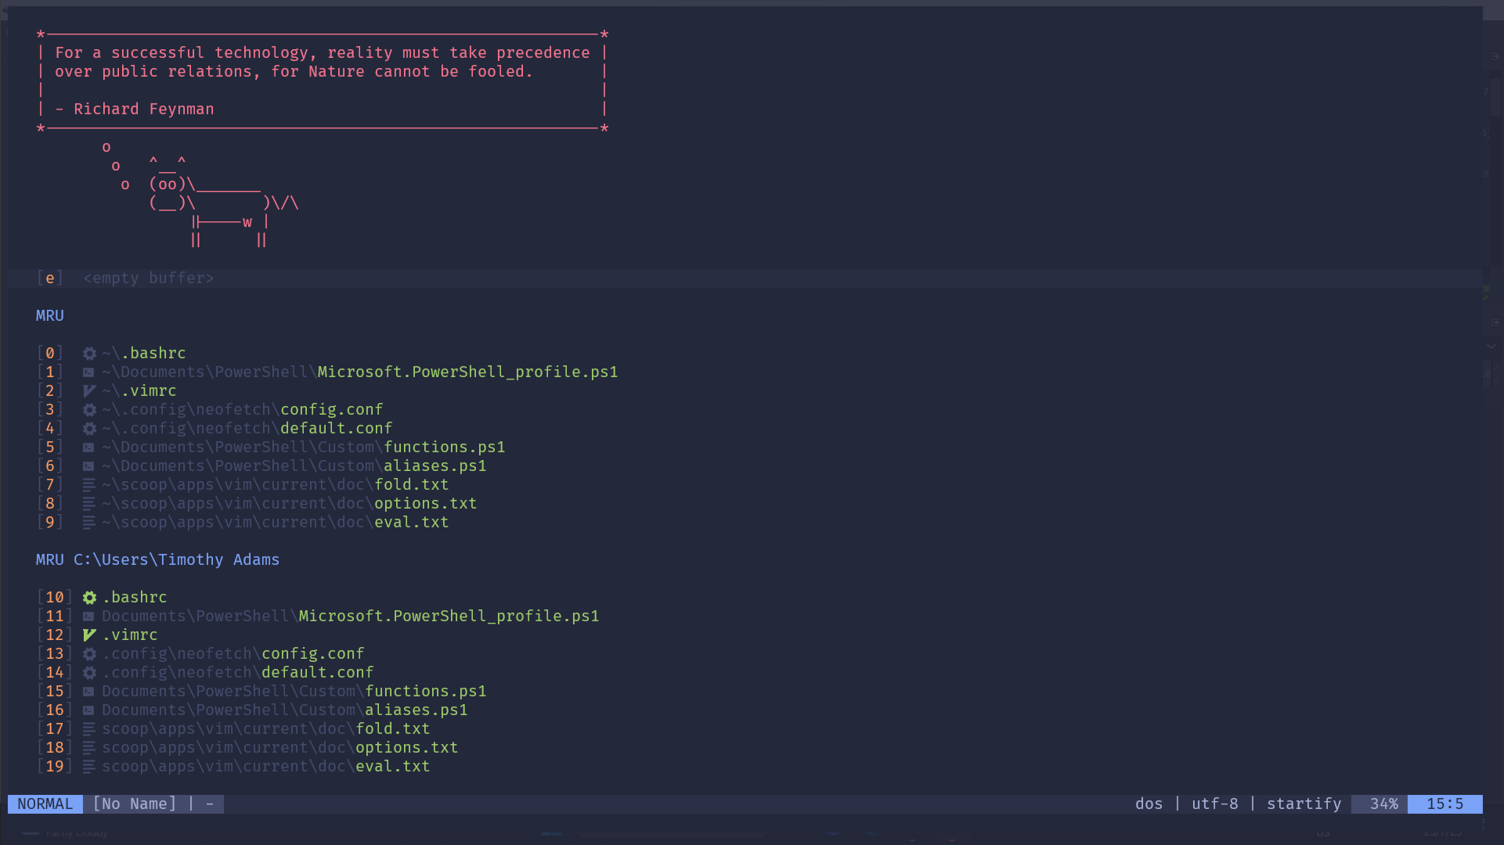1504x845 pixels.
Task: Click the PowerShell icon beside aliases.ps1
Action: [88, 466]
